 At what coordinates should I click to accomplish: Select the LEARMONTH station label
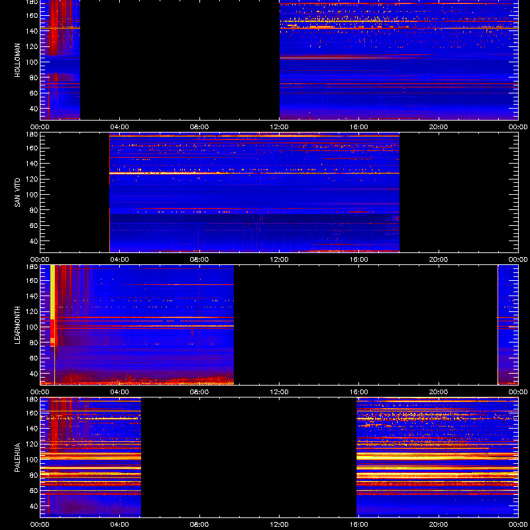17,325
